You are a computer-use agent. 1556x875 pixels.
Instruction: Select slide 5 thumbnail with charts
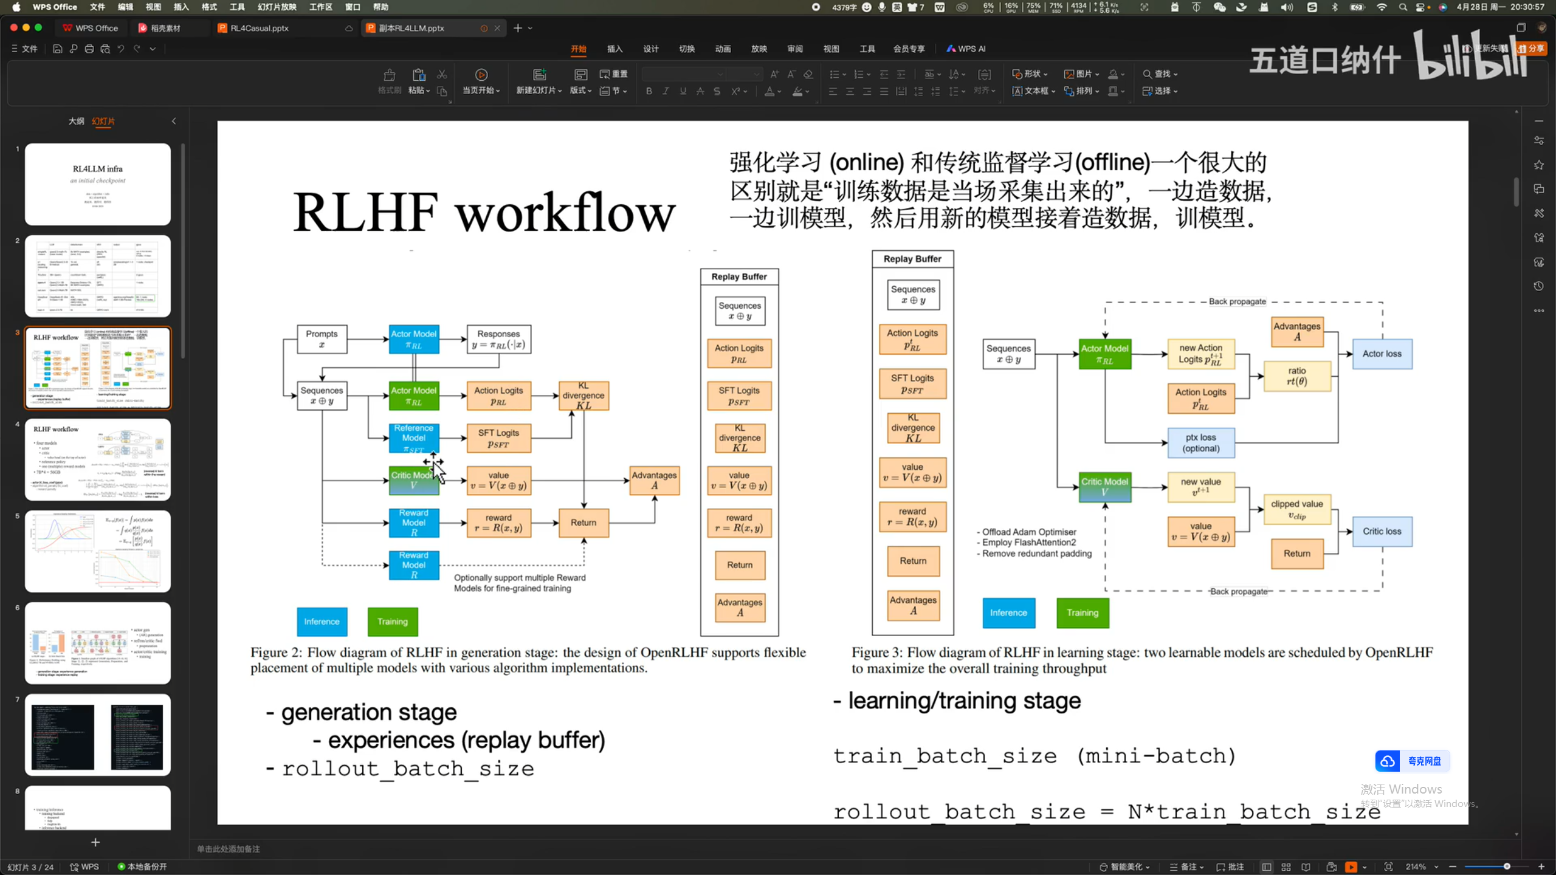click(x=98, y=552)
